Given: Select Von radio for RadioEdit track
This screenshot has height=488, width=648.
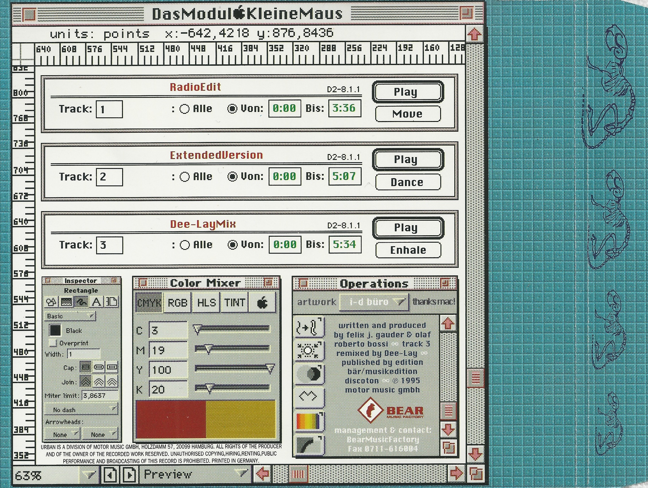Looking at the screenshot, I should coord(232,109).
